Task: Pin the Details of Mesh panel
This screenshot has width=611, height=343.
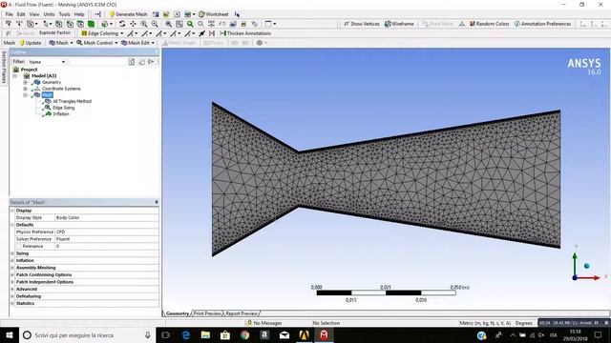Action: pos(157,202)
